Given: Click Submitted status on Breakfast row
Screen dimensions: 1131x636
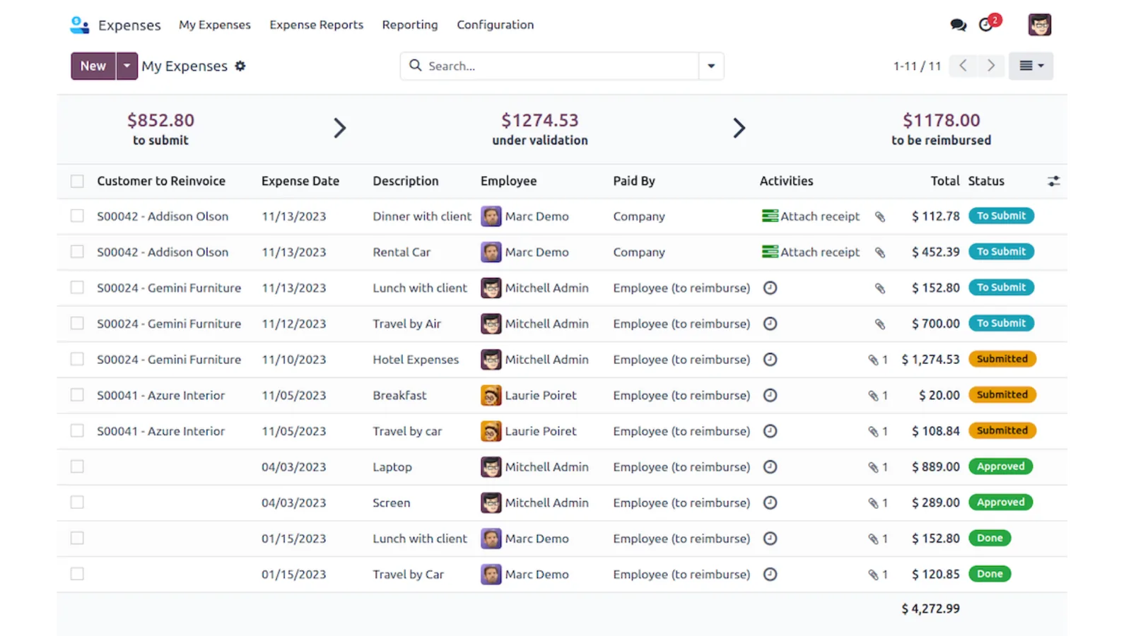Looking at the screenshot, I should pos(1002,395).
